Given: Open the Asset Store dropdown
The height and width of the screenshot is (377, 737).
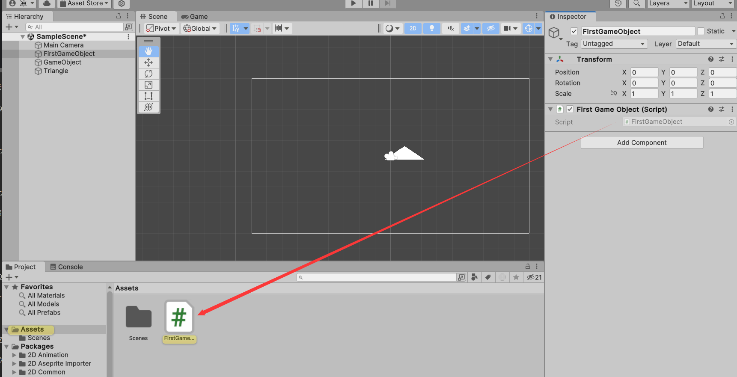Looking at the screenshot, I should tap(84, 3).
